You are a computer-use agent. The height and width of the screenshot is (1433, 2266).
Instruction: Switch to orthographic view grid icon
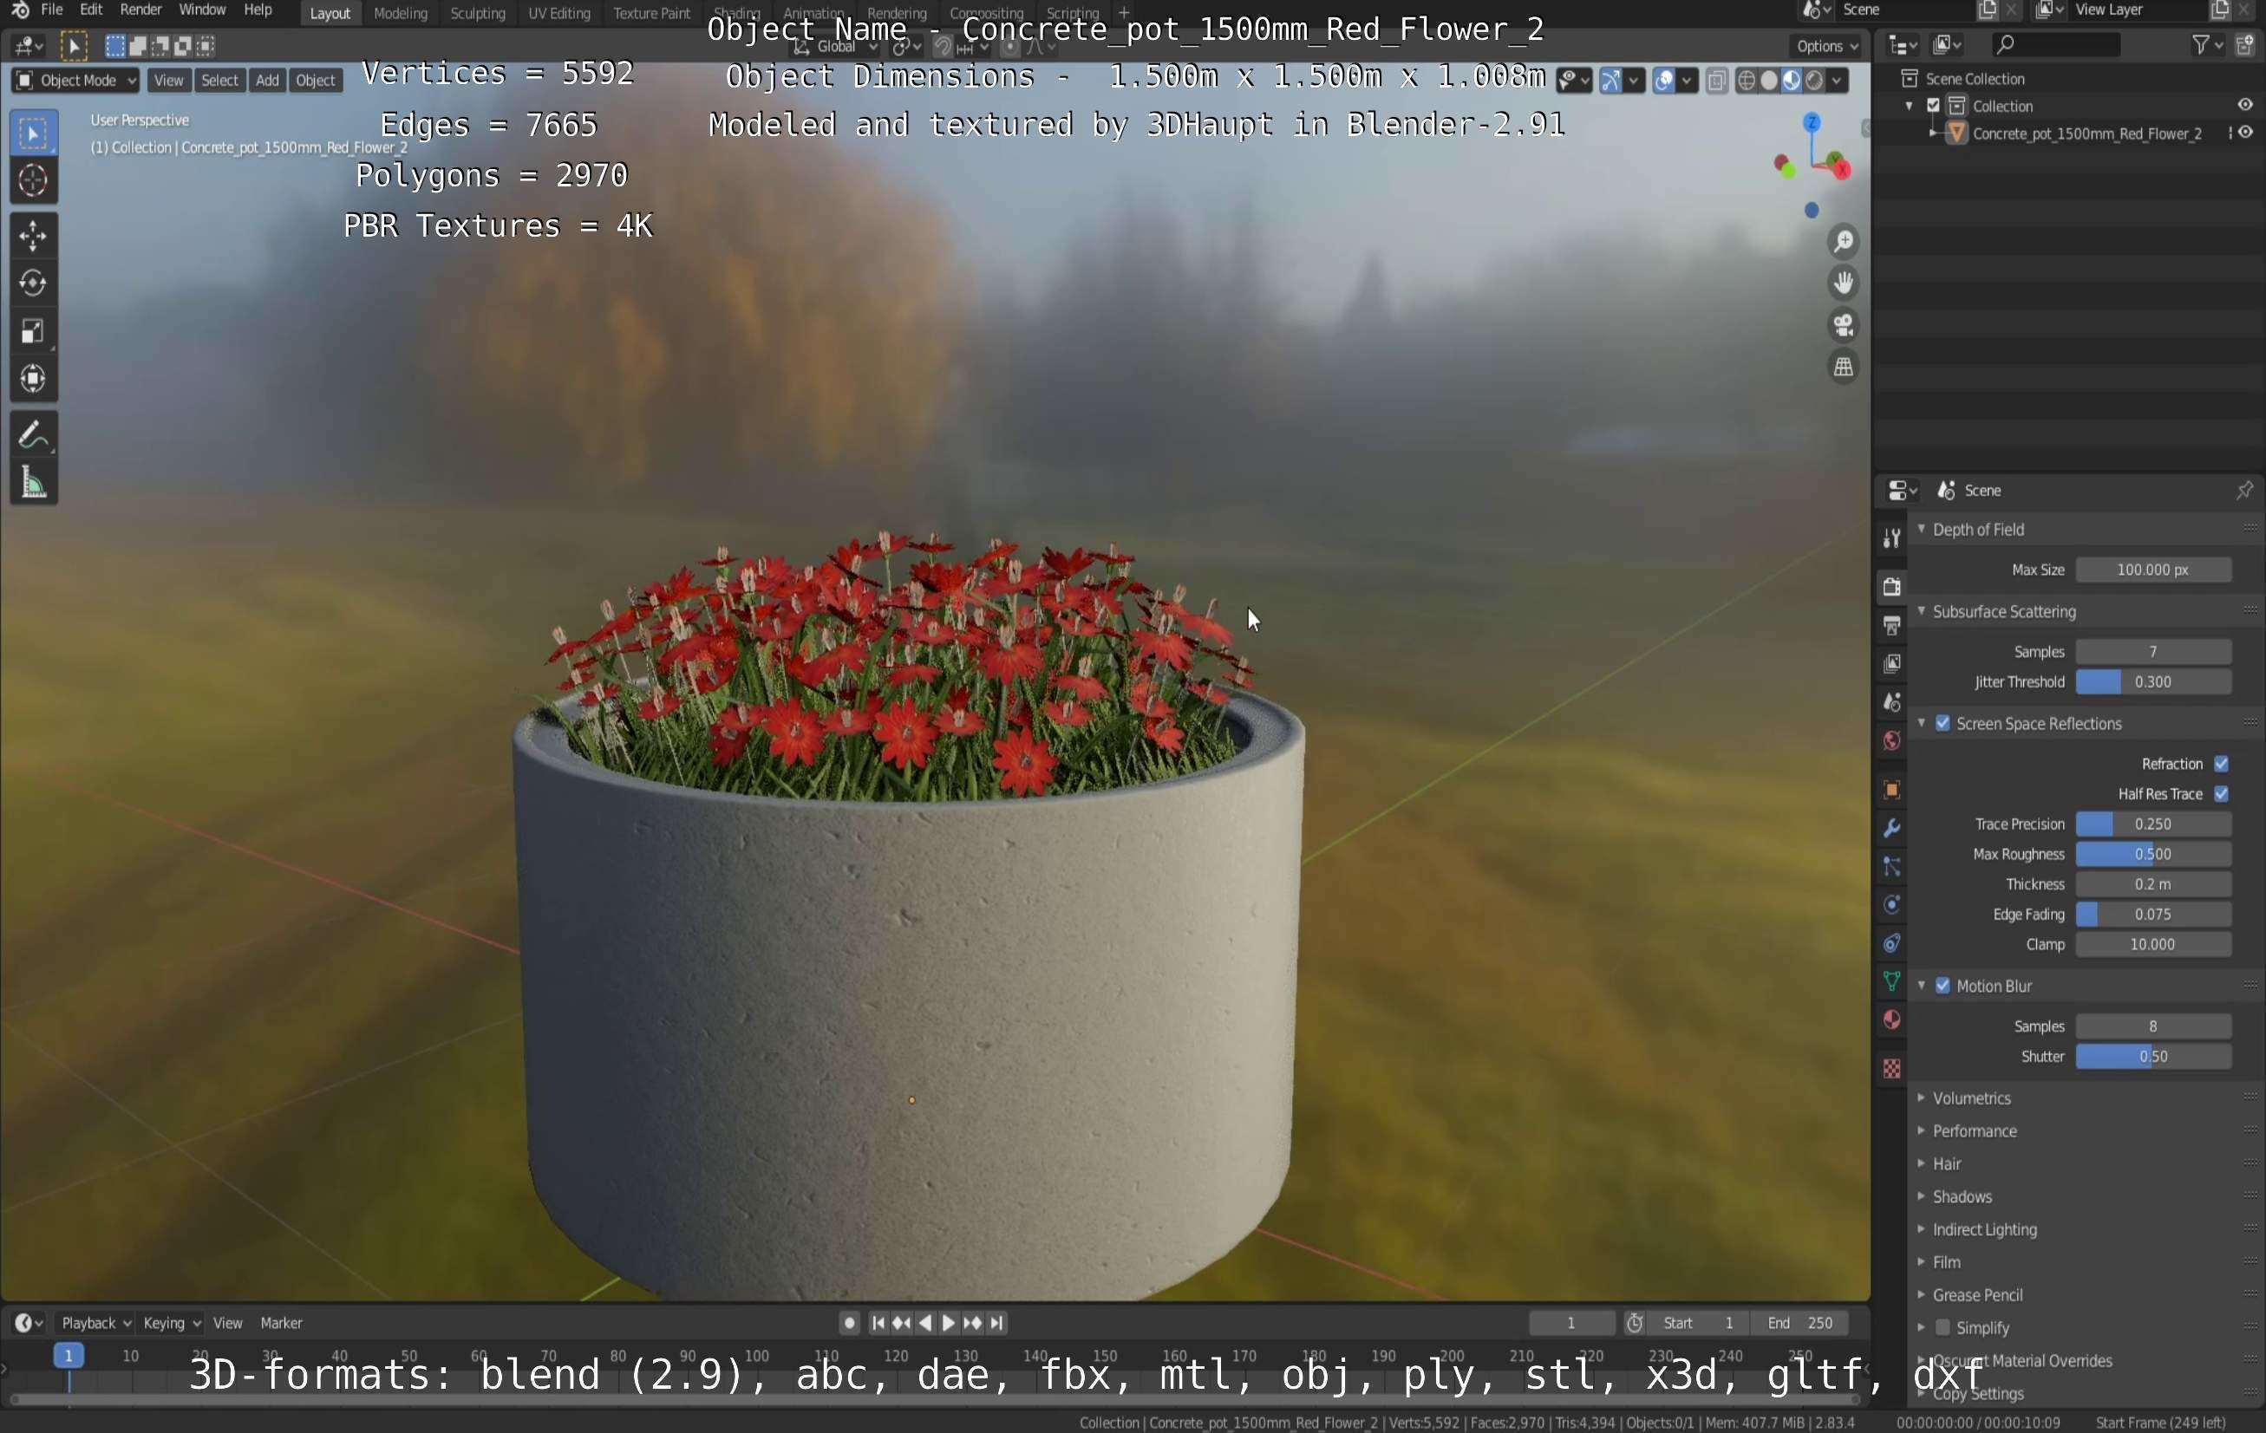pyautogui.click(x=1843, y=366)
